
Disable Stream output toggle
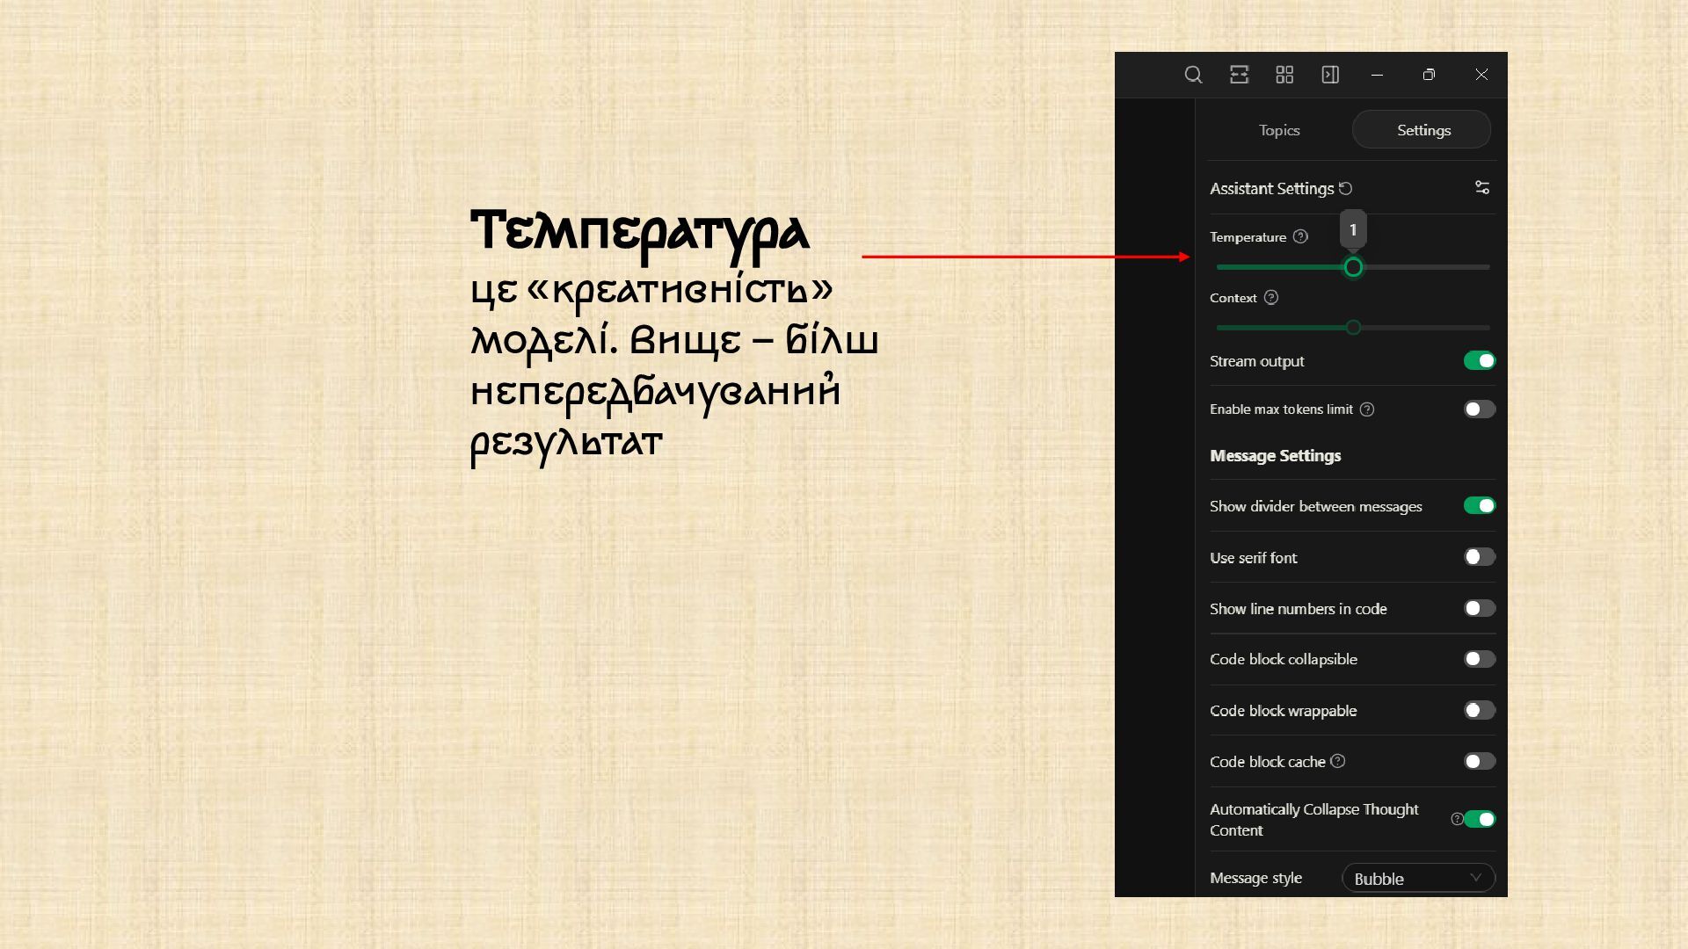pos(1480,360)
